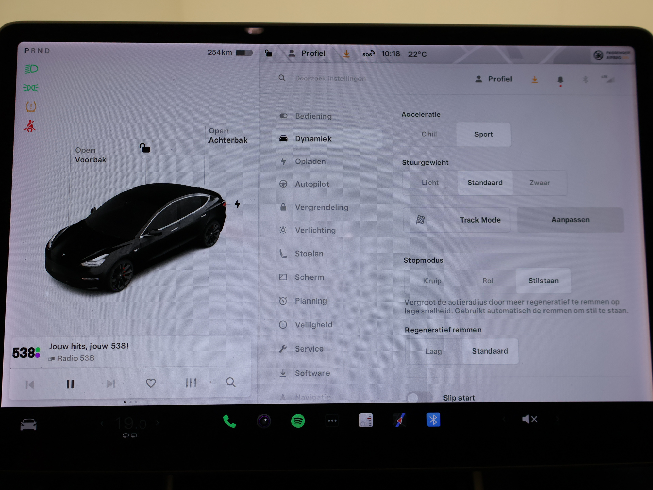This screenshot has width=653, height=490.
Task: Tap the charge port lightning bolt icon
Action: pos(237,204)
